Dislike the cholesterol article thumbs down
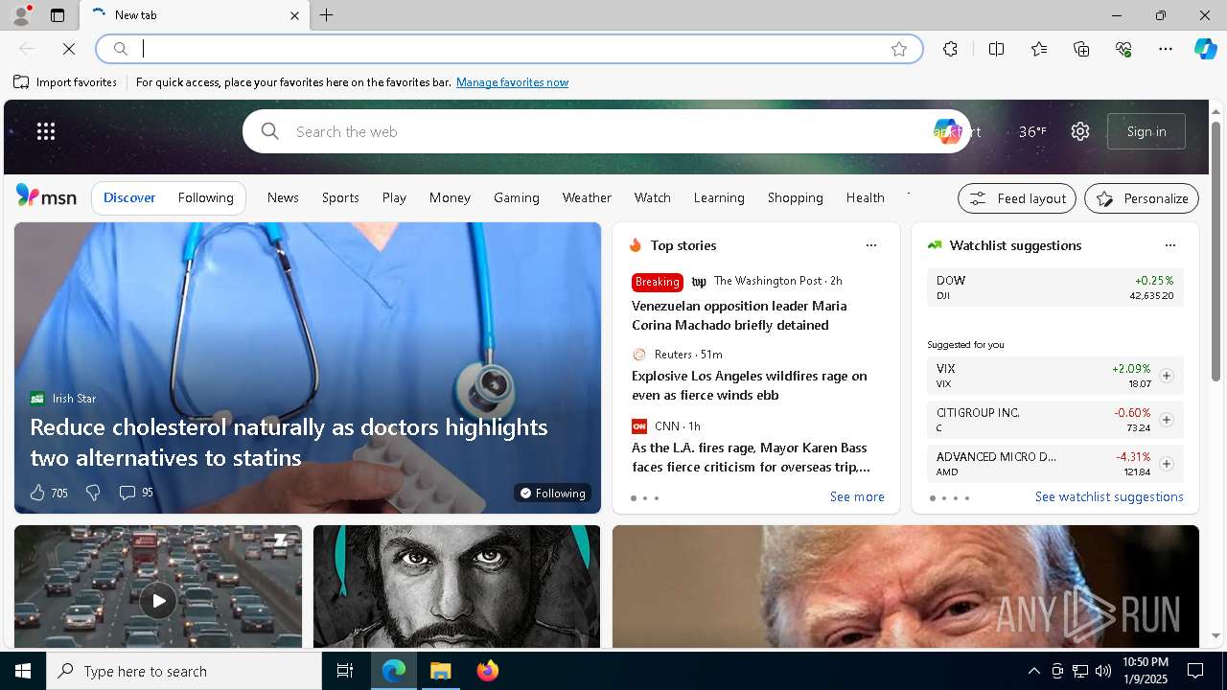The image size is (1227, 690). coord(93,493)
